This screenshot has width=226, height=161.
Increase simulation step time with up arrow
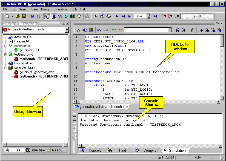tap(148, 15)
